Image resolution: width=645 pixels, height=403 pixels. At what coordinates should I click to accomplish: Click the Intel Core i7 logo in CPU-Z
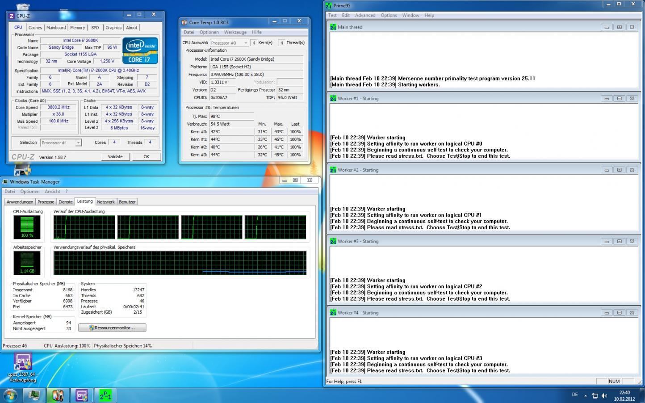[x=140, y=50]
